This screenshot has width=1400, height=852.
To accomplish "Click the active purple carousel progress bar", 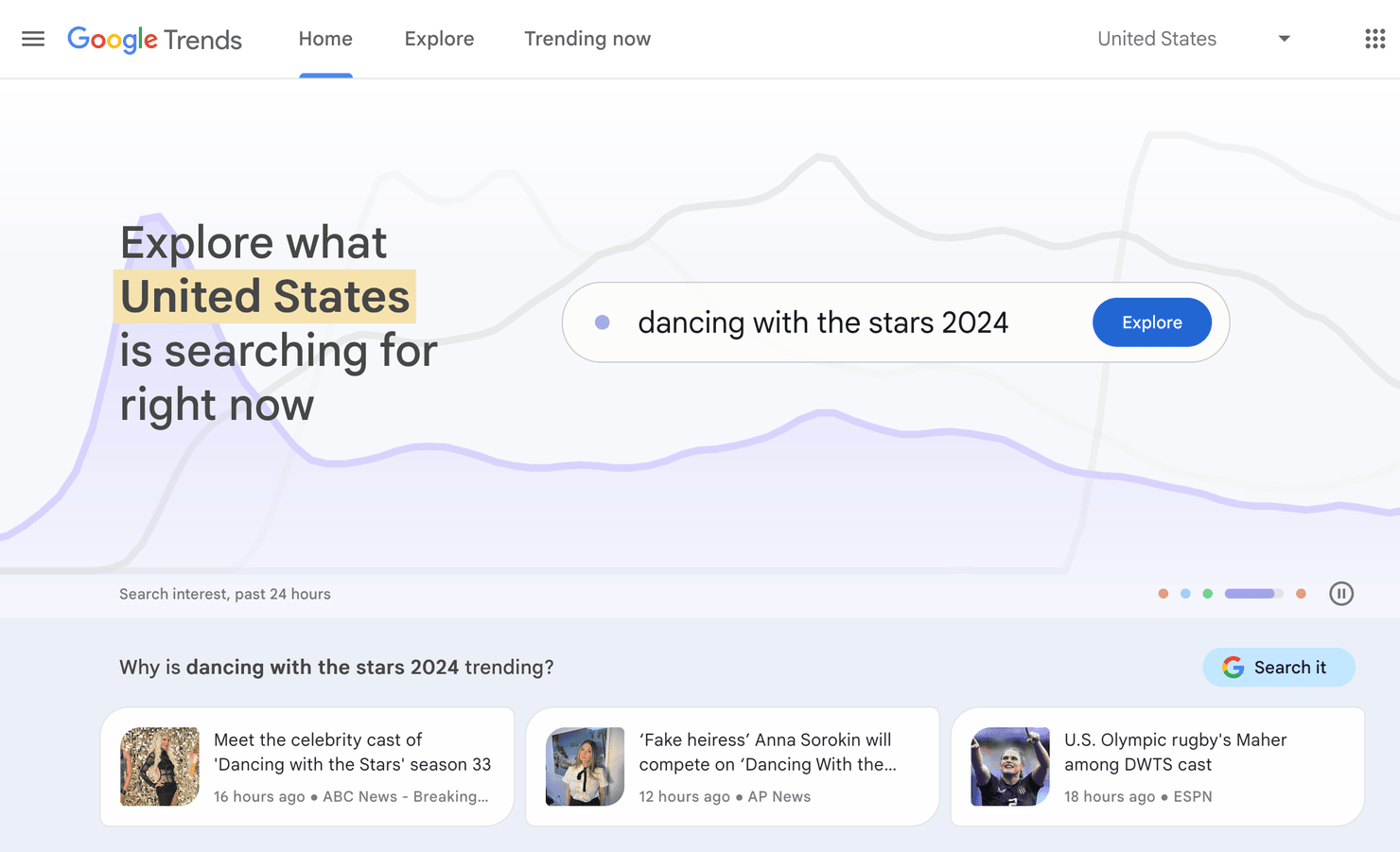I will coord(1253,594).
